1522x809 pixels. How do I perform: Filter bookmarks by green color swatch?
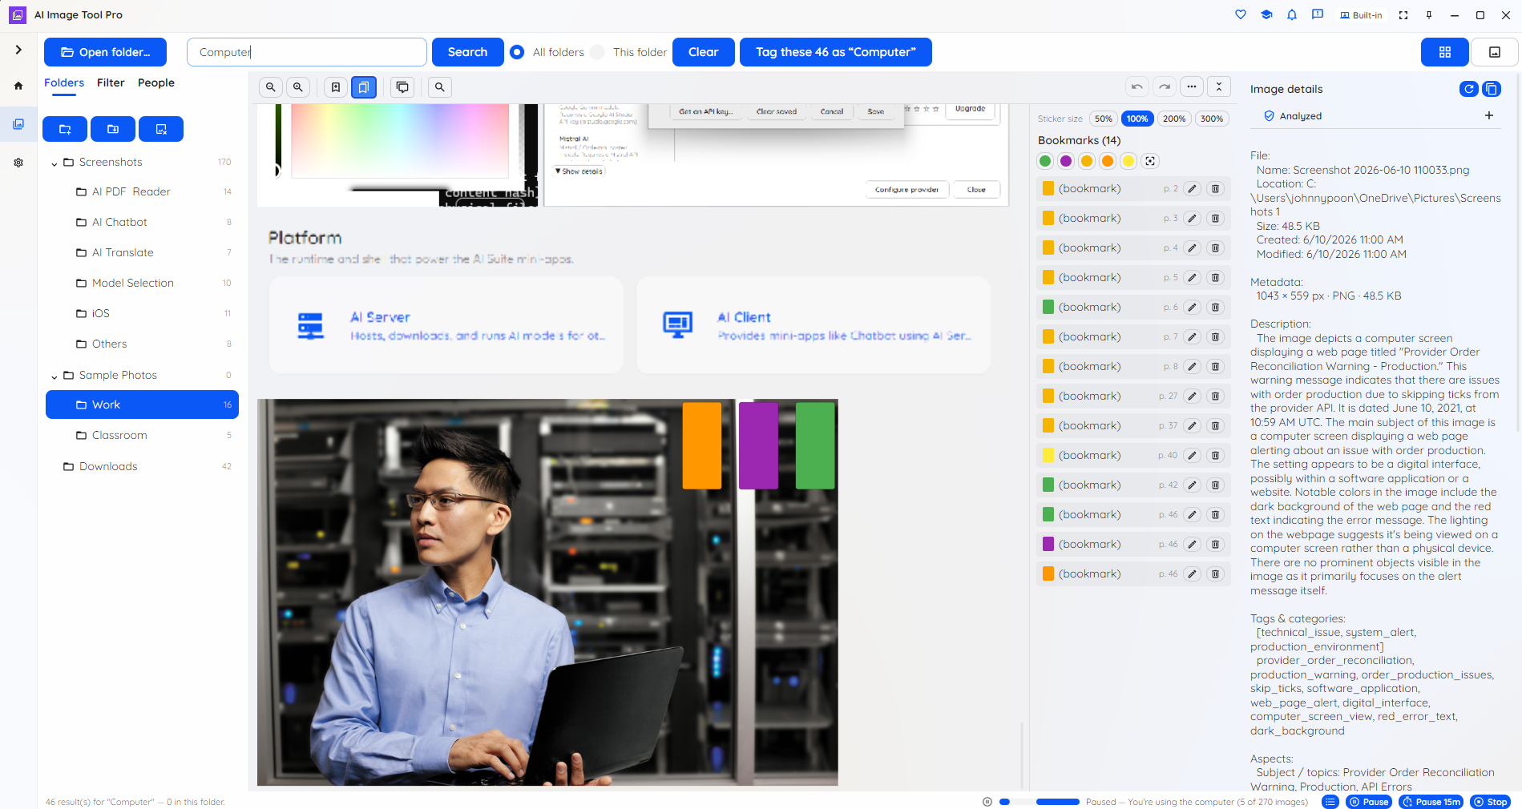[x=1045, y=161]
